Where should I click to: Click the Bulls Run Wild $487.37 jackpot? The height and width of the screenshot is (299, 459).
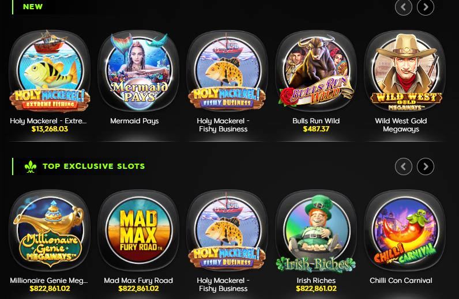(x=316, y=129)
